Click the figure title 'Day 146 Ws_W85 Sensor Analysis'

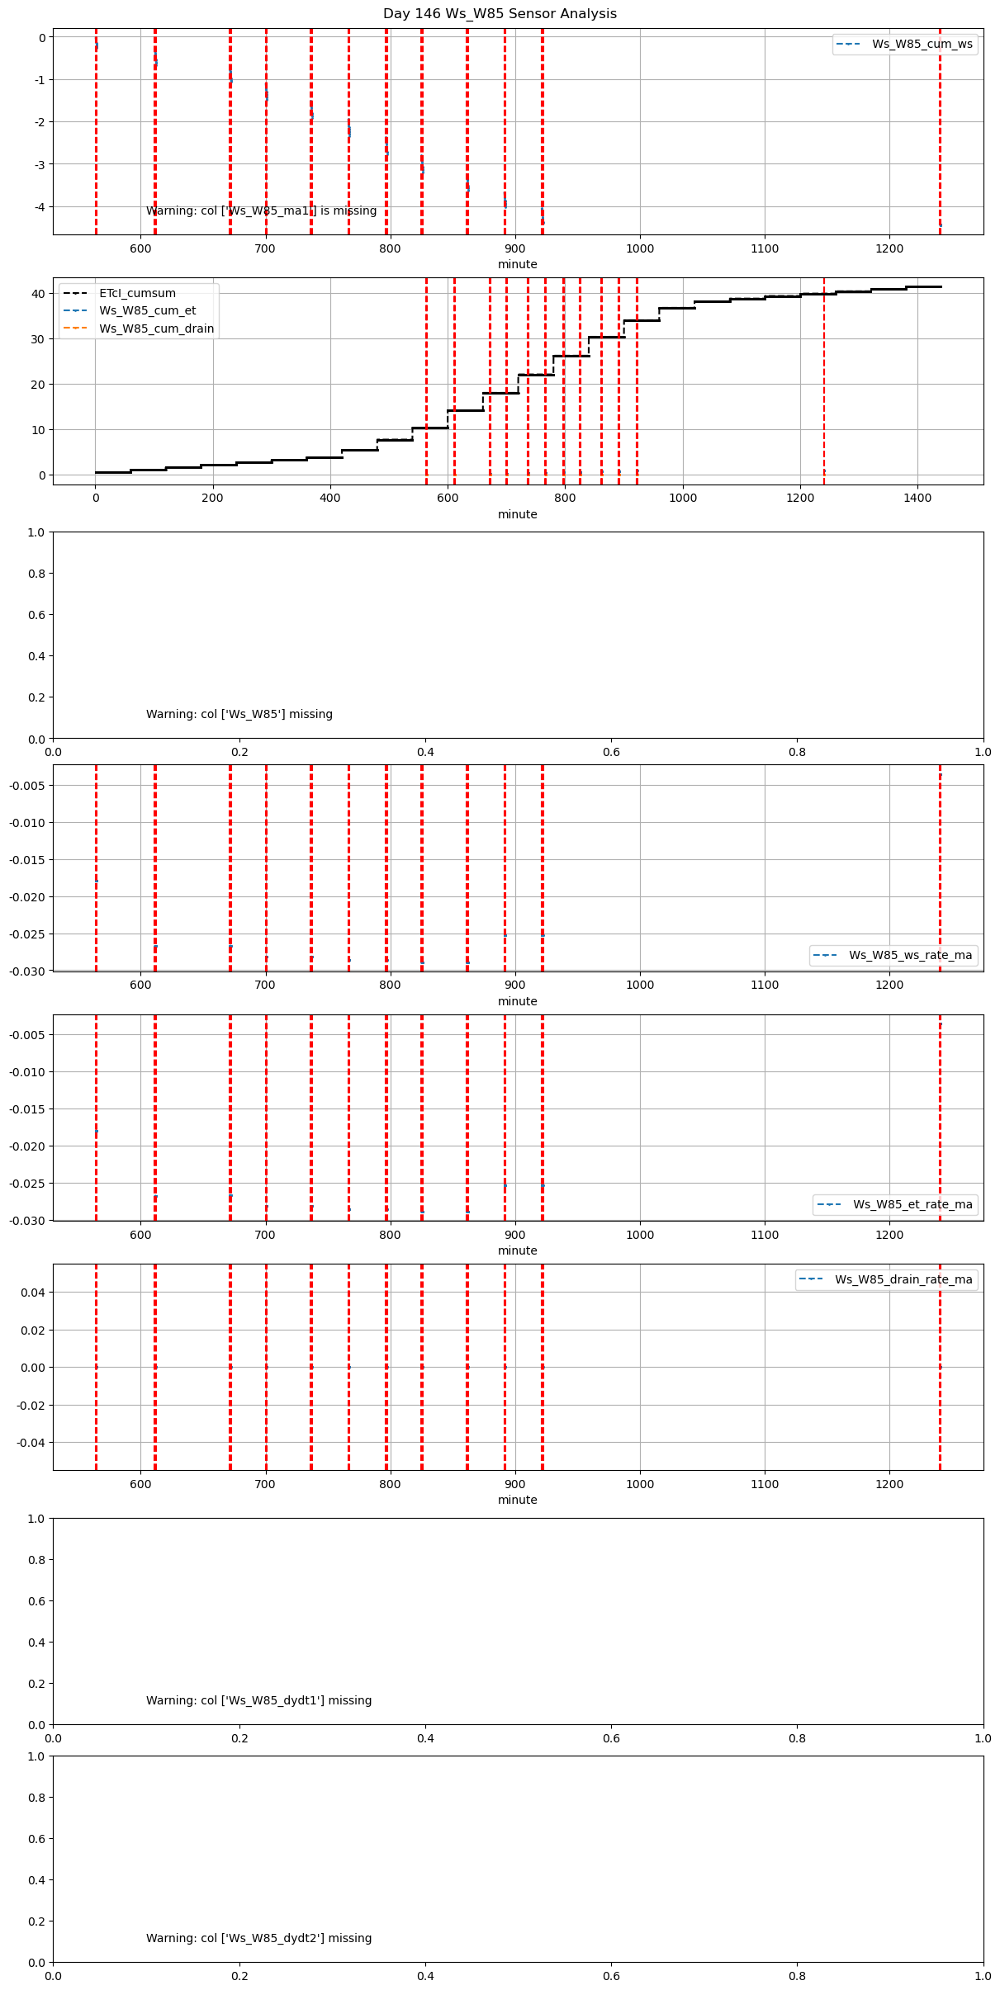click(500, 14)
